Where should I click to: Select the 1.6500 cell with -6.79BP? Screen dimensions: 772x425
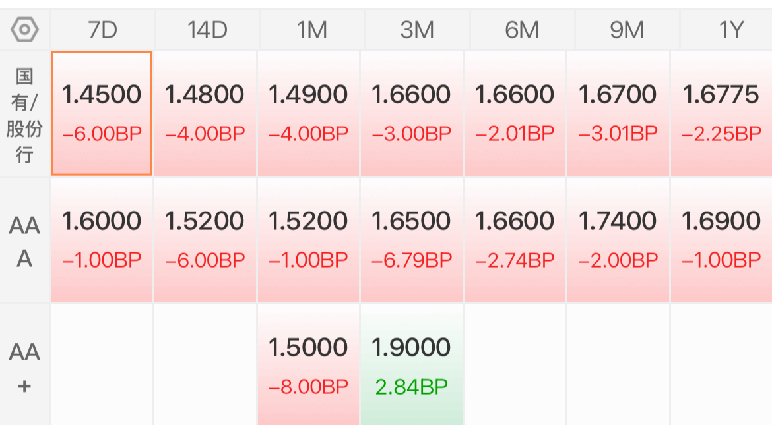pos(412,240)
